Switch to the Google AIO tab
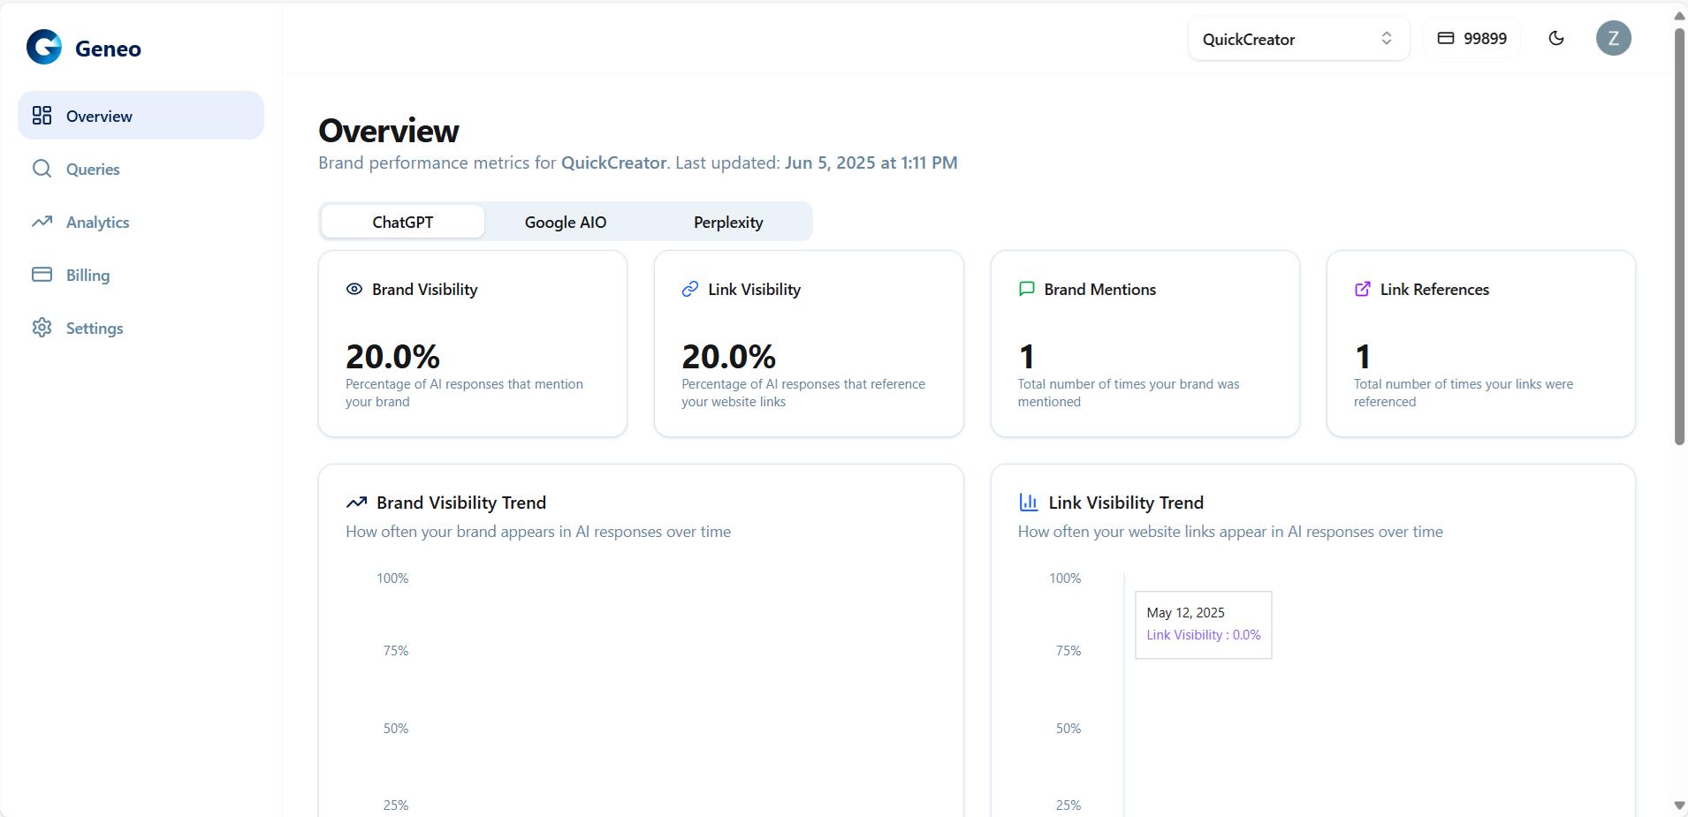The height and width of the screenshot is (817, 1688). point(566,222)
